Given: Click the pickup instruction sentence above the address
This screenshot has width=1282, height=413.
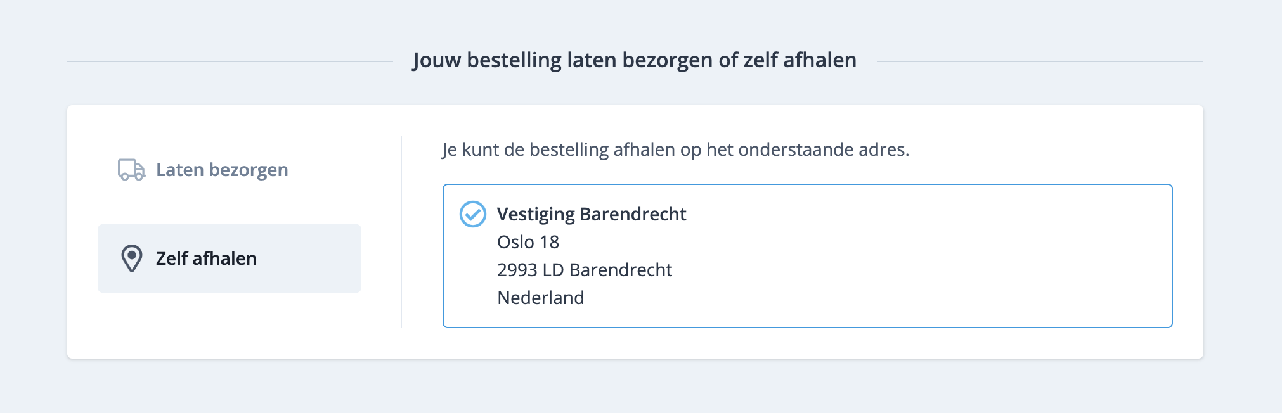Looking at the screenshot, I should click(675, 149).
